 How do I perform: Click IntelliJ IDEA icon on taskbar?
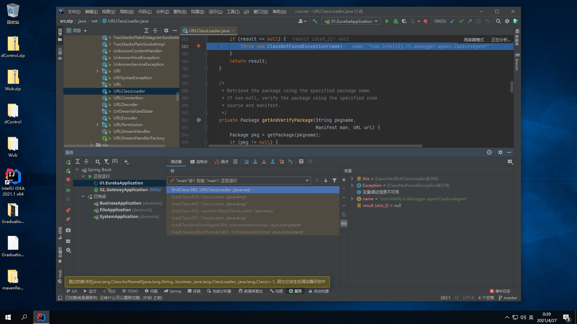coord(41,317)
